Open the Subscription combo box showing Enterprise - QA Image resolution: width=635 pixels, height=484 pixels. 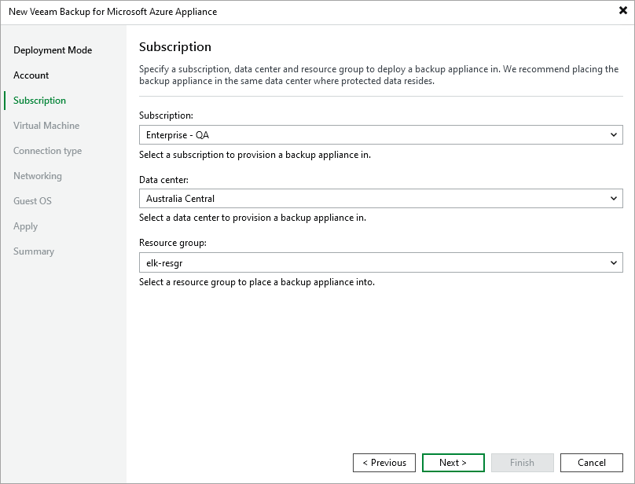380,135
